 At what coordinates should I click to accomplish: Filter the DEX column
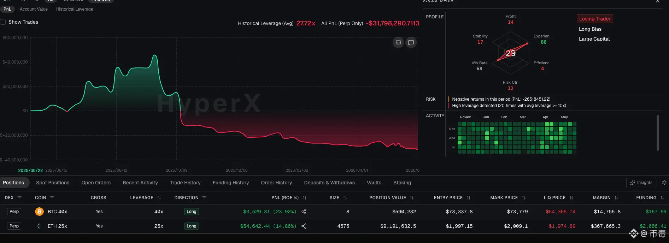tap(19, 198)
